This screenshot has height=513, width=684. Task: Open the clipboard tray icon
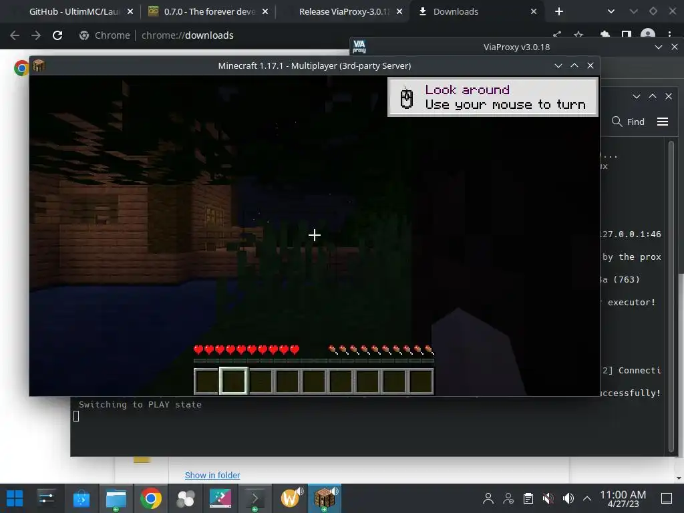click(x=528, y=498)
